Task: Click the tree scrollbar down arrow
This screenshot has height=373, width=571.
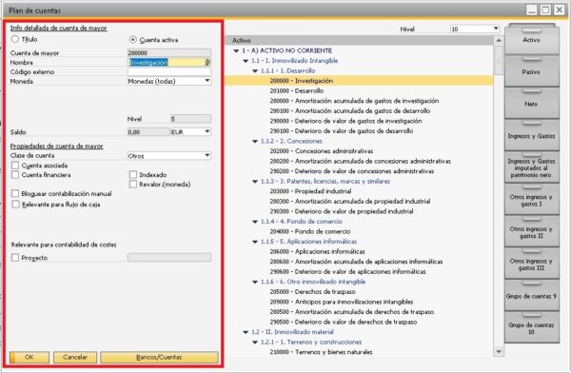Action: (x=499, y=351)
